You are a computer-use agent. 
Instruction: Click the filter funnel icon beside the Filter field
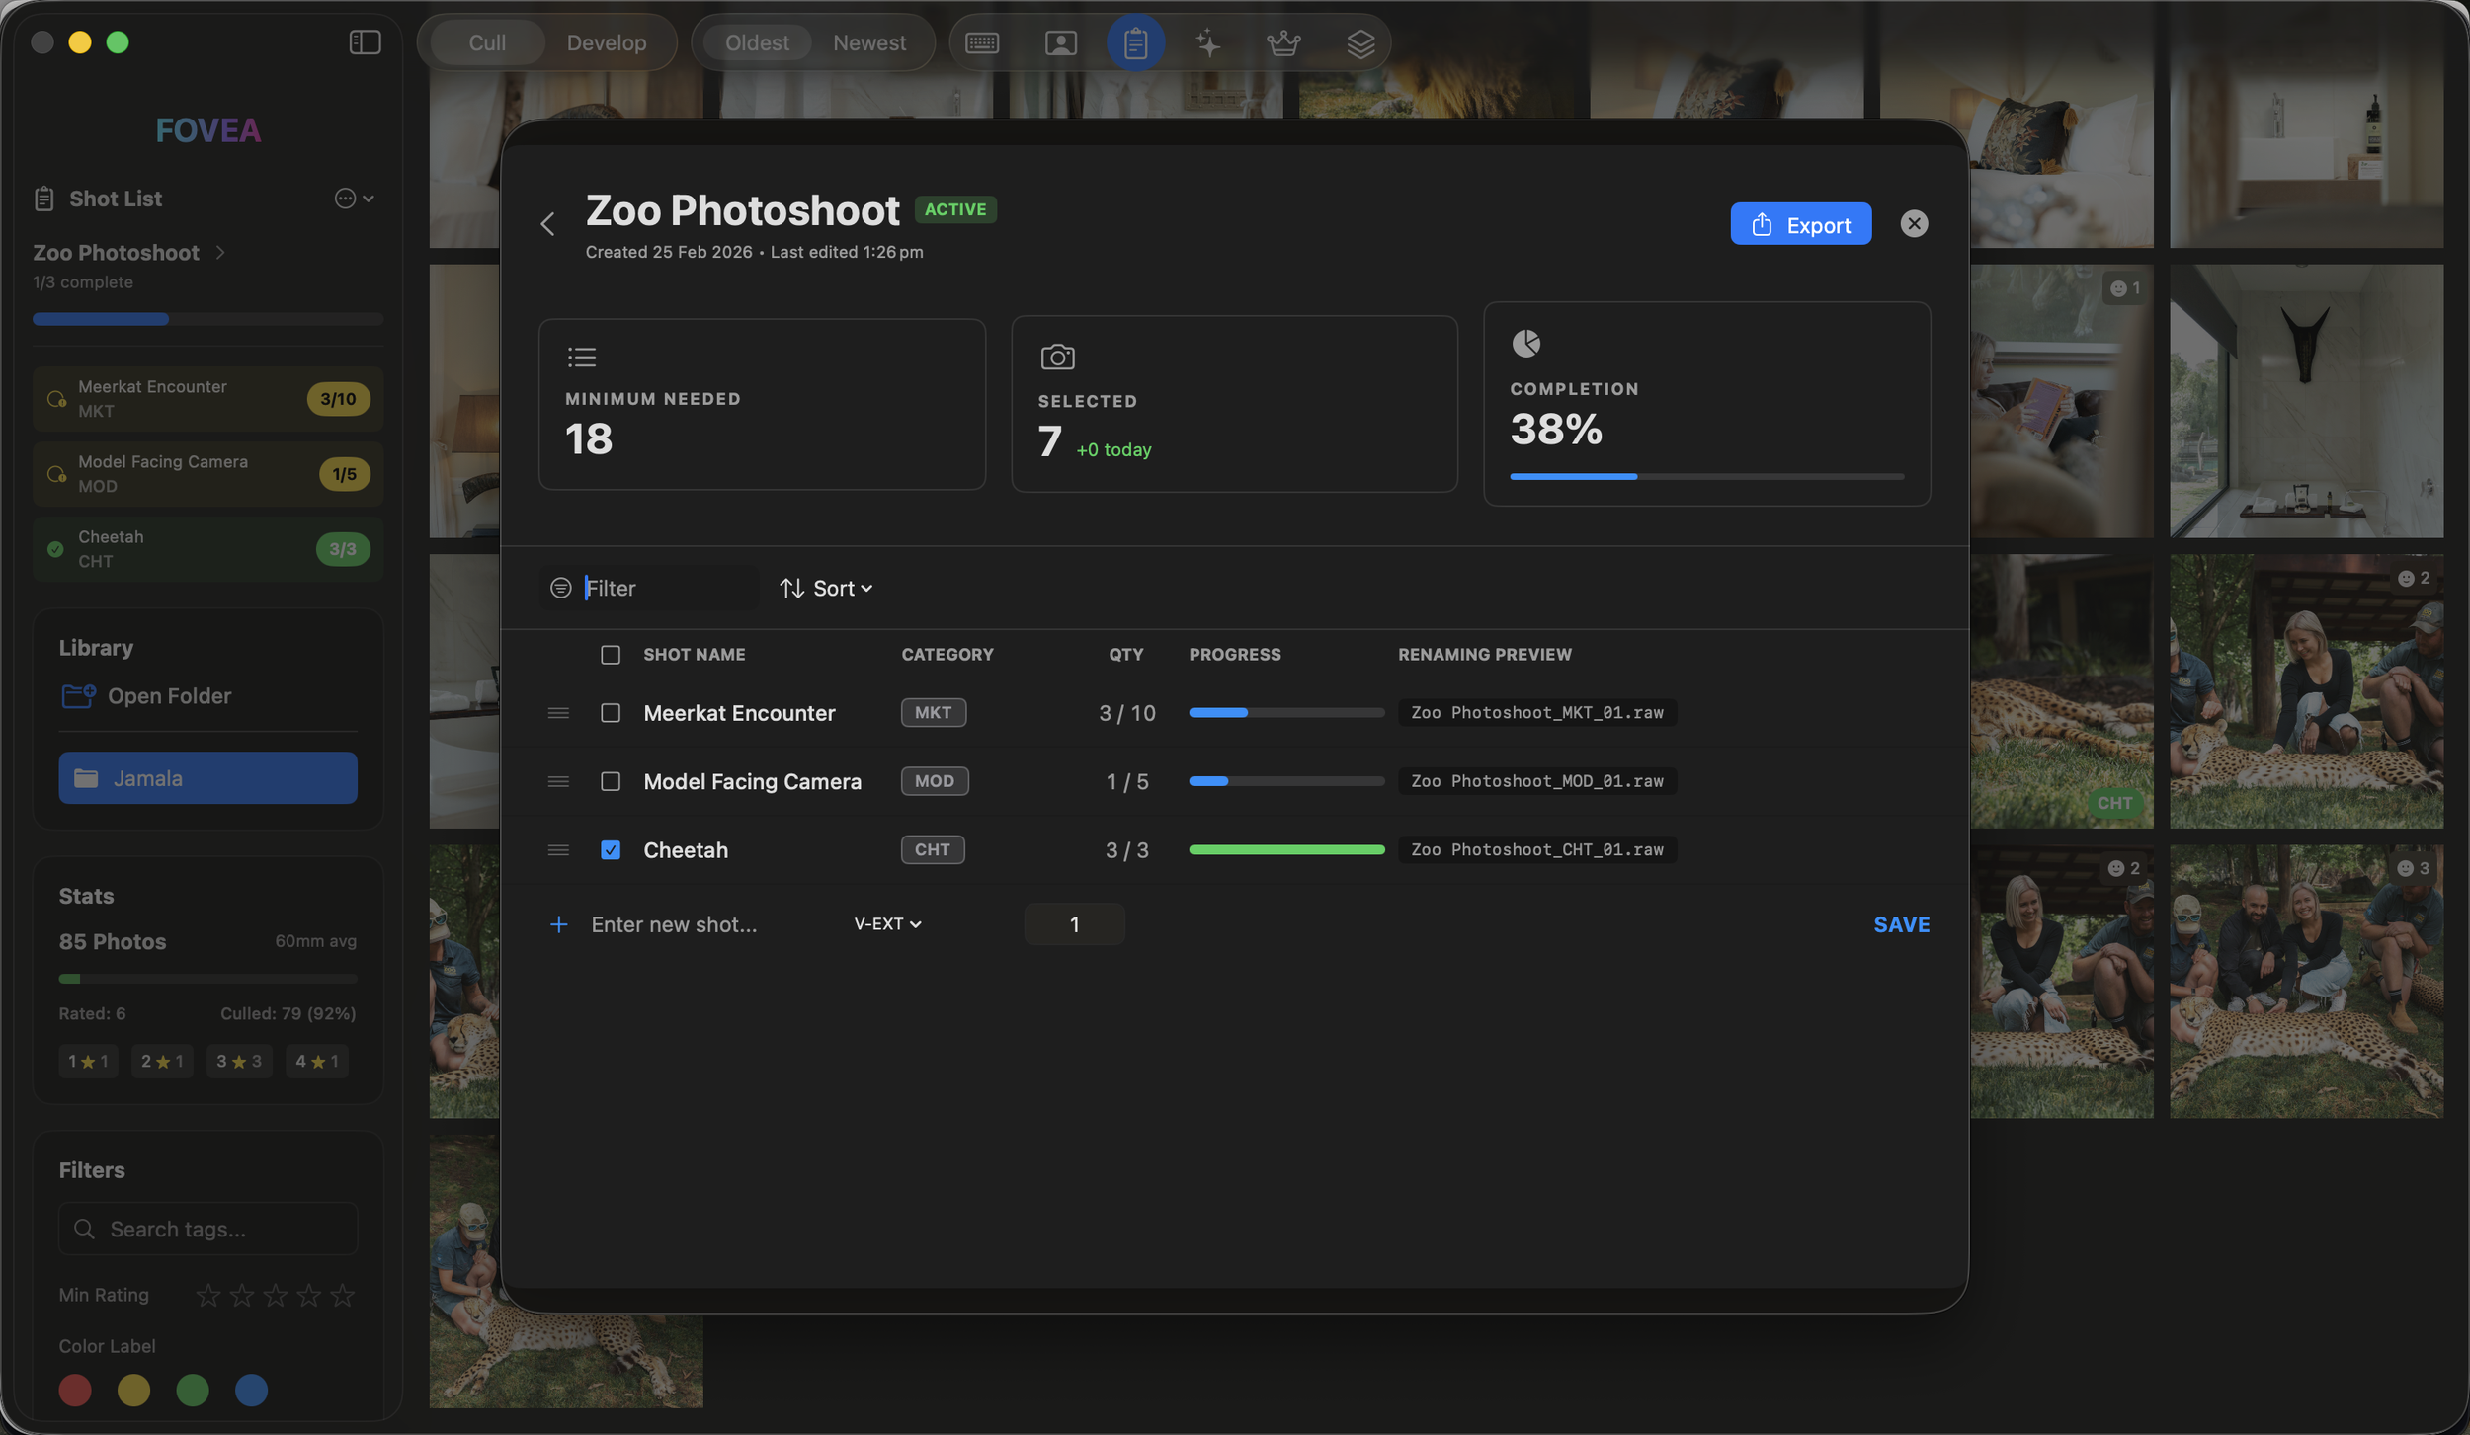[x=560, y=587]
